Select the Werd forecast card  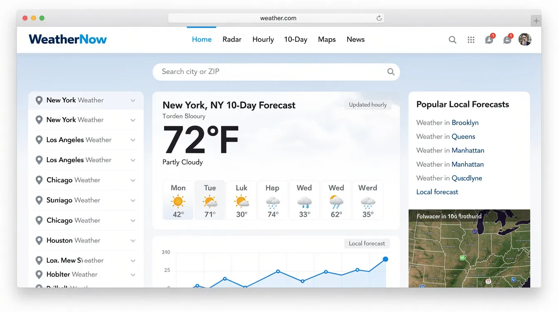(x=368, y=200)
